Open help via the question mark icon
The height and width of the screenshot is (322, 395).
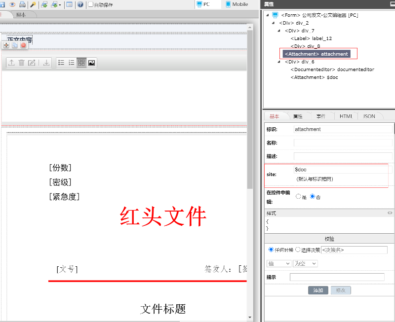(x=80, y=4)
